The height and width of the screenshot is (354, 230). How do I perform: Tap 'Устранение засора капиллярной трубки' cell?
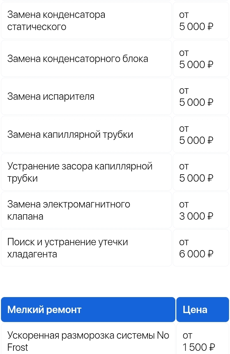click(x=86, y=172)
